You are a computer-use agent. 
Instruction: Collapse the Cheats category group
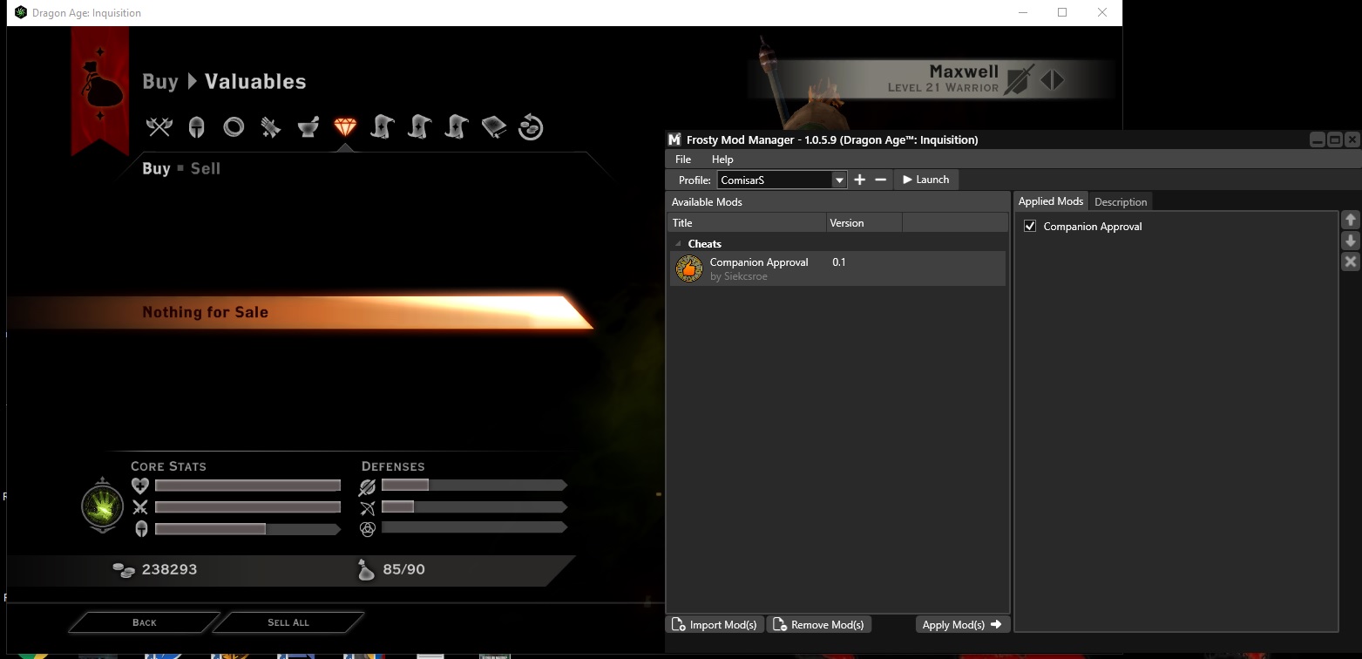[x=679, y=244]
